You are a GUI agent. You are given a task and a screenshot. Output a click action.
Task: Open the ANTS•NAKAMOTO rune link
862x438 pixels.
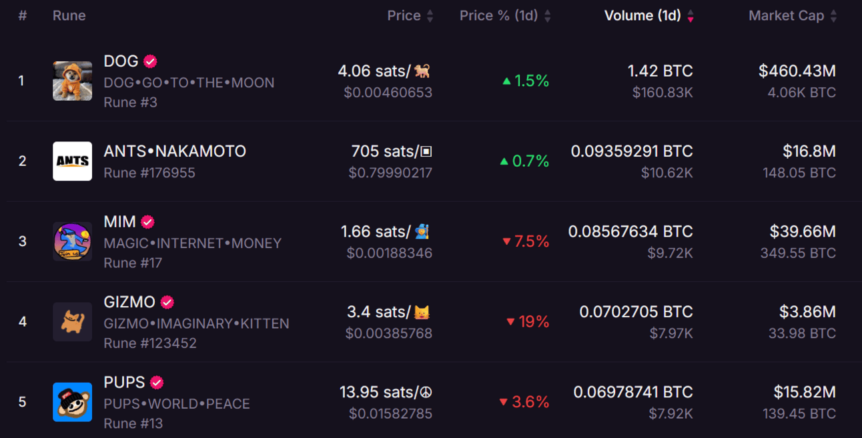click(x=175, y=151)
